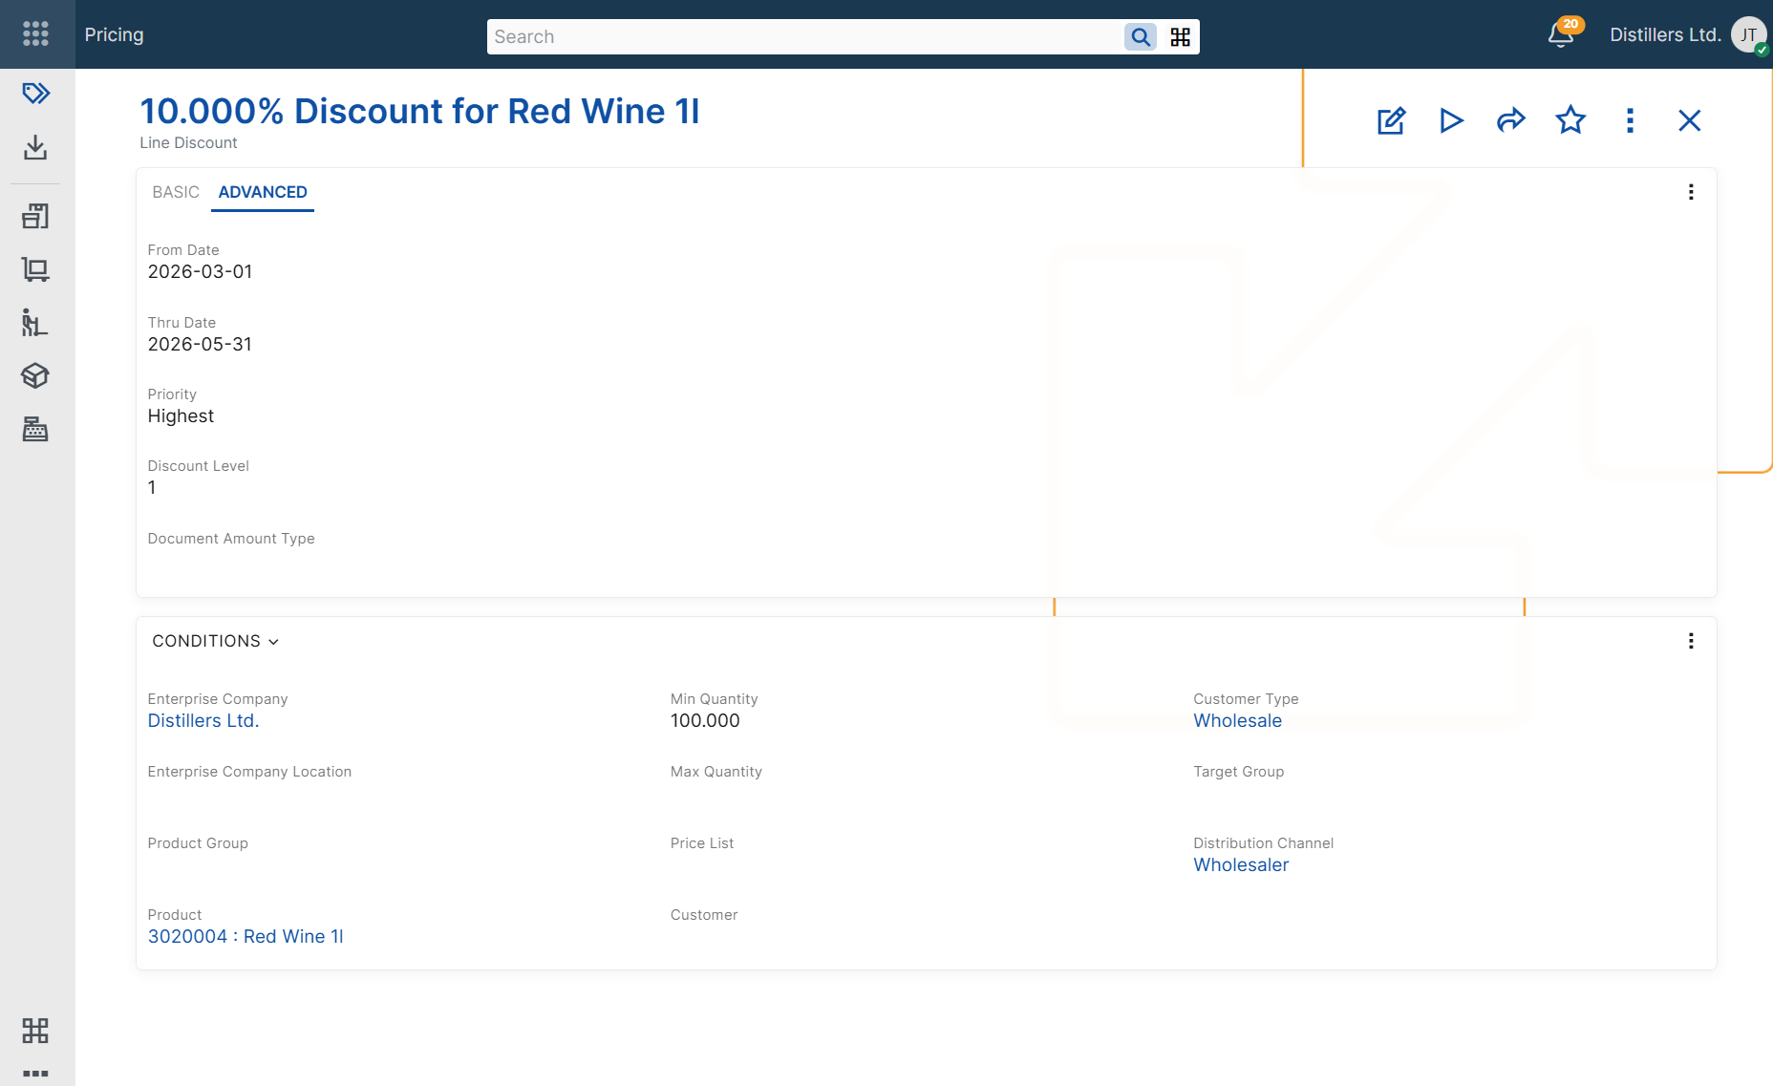Open the product box sidebar module
Image resolution: width=1773 pixels, height=1086 pixels.
coord(35,376)
